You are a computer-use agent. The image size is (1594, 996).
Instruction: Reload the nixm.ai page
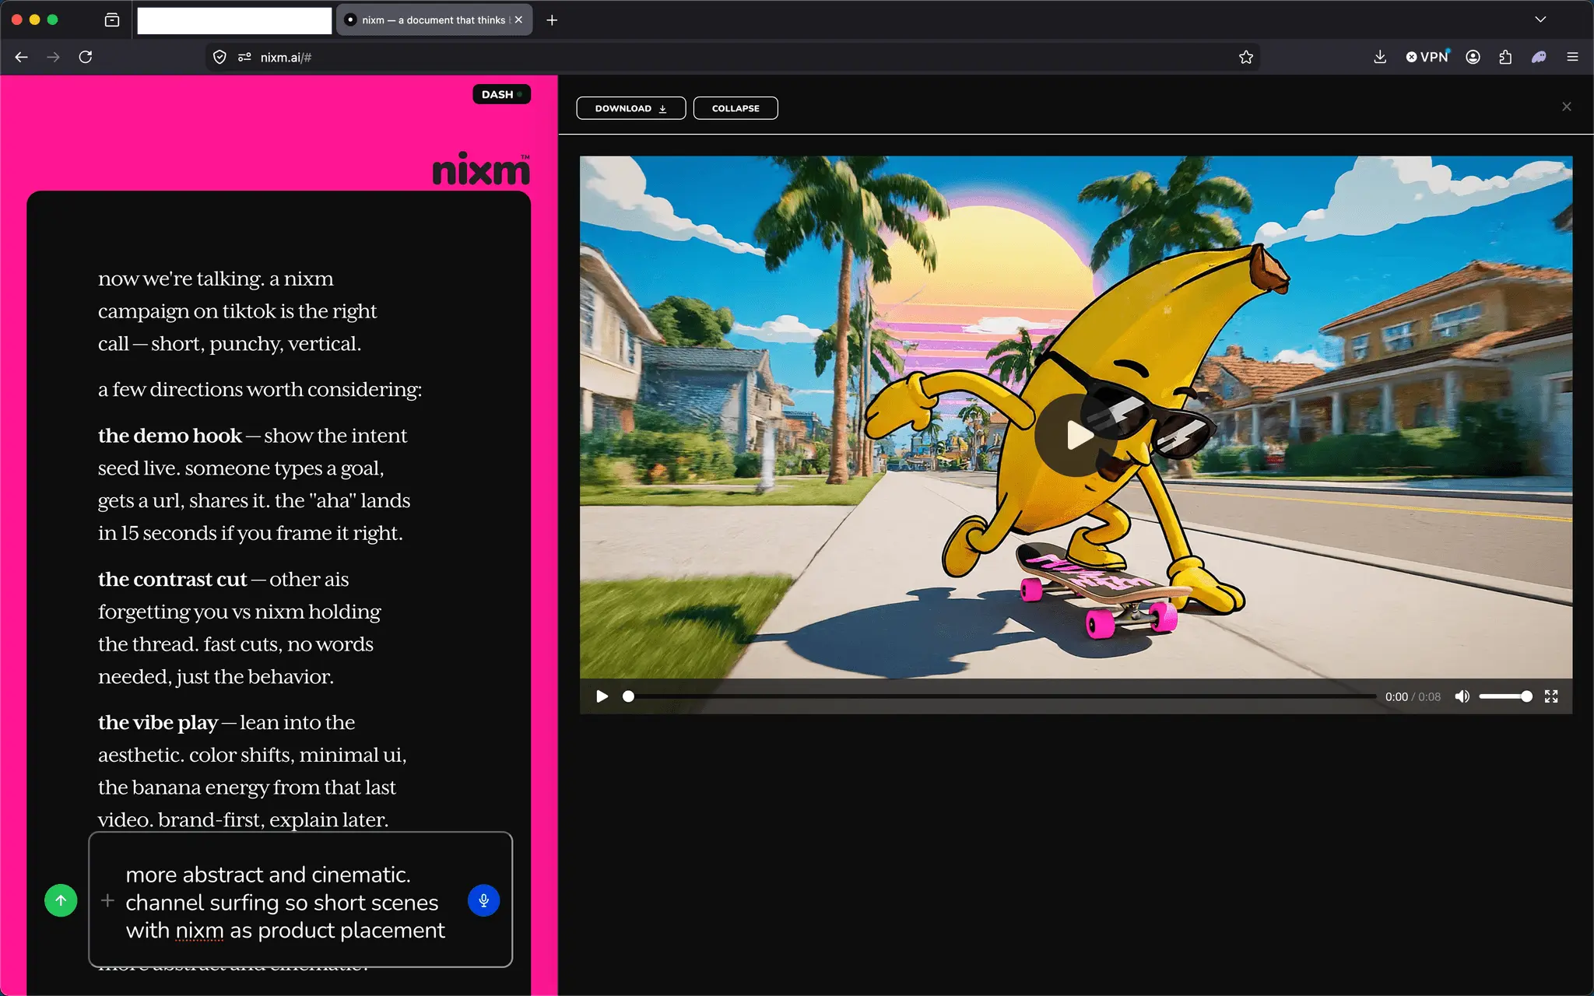(x=86, y=57)
